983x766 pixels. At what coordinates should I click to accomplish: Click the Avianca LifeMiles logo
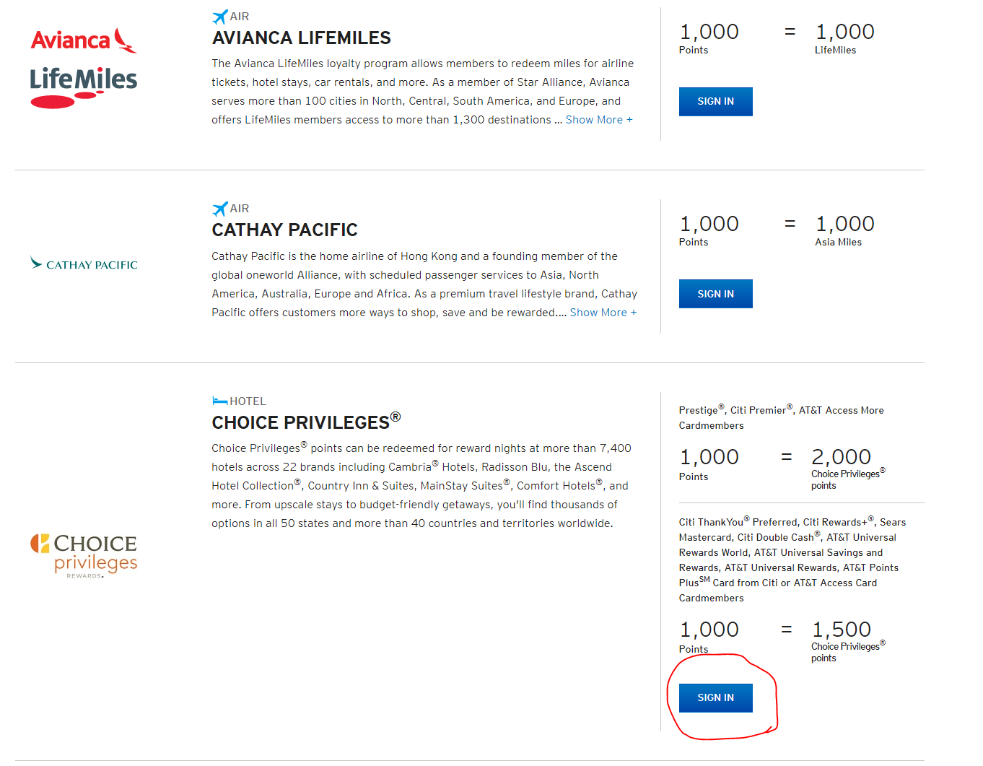[84, 69]
